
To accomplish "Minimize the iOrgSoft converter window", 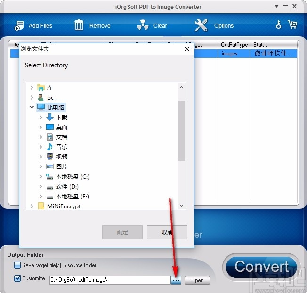I will (285, 6).
